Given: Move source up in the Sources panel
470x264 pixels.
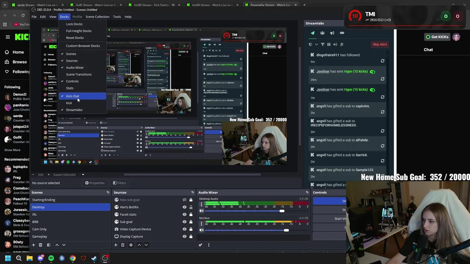Looking at the screenshot, I should point(139,245).
